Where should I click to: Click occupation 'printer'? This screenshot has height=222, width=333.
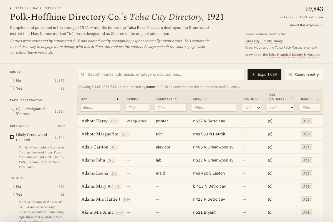162,121
